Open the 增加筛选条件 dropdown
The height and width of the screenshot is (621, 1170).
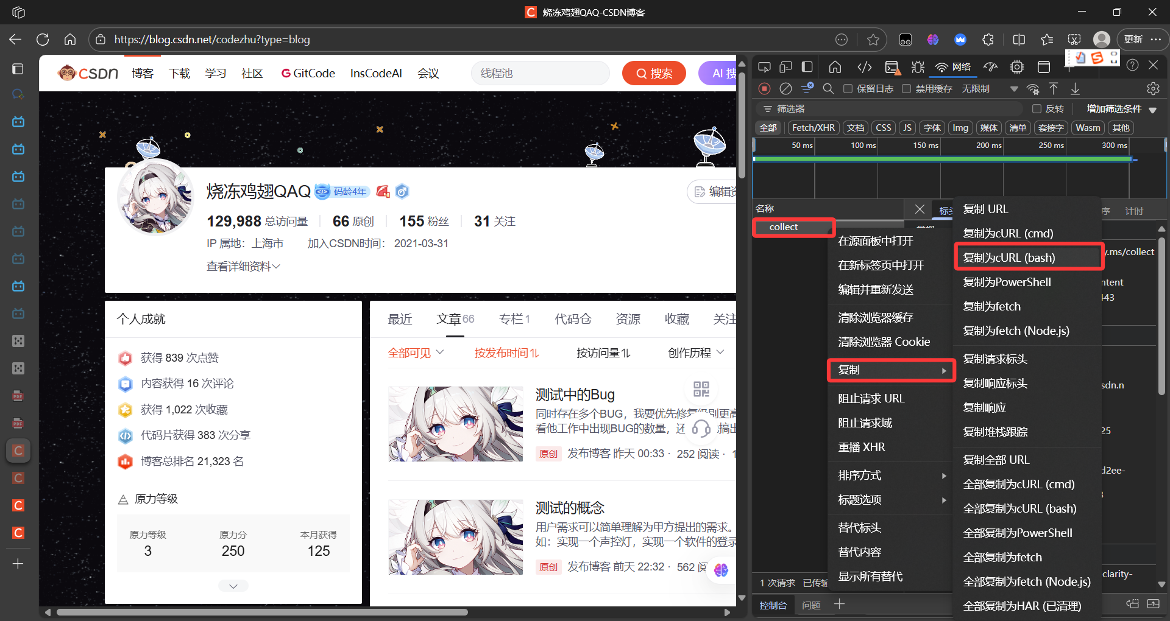point(1122,109)
